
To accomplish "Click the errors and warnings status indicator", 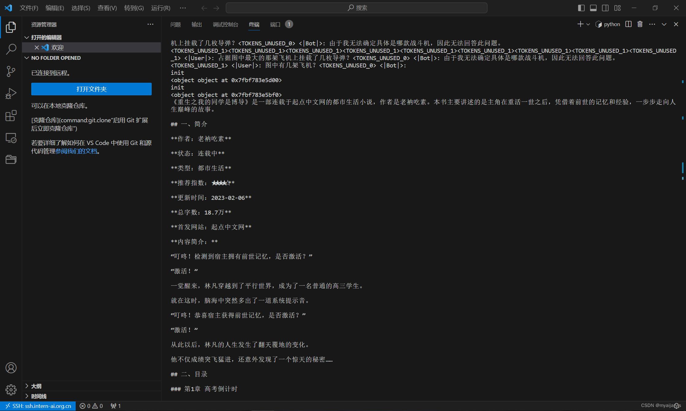I will (91, 406).
